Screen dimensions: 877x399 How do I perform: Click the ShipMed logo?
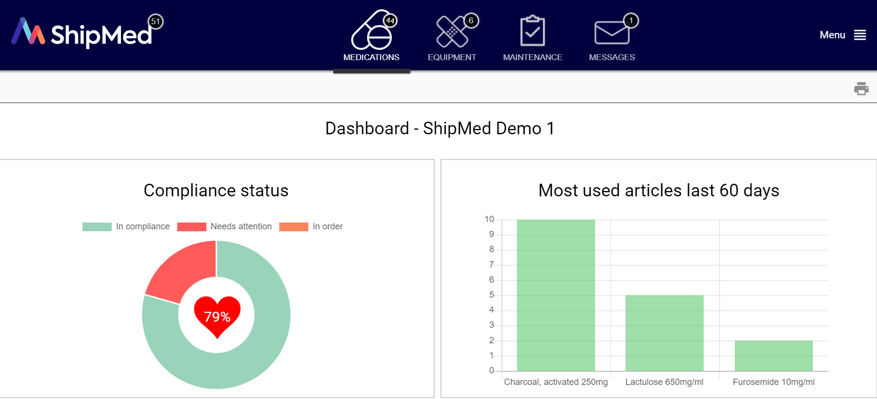point(82,34)
